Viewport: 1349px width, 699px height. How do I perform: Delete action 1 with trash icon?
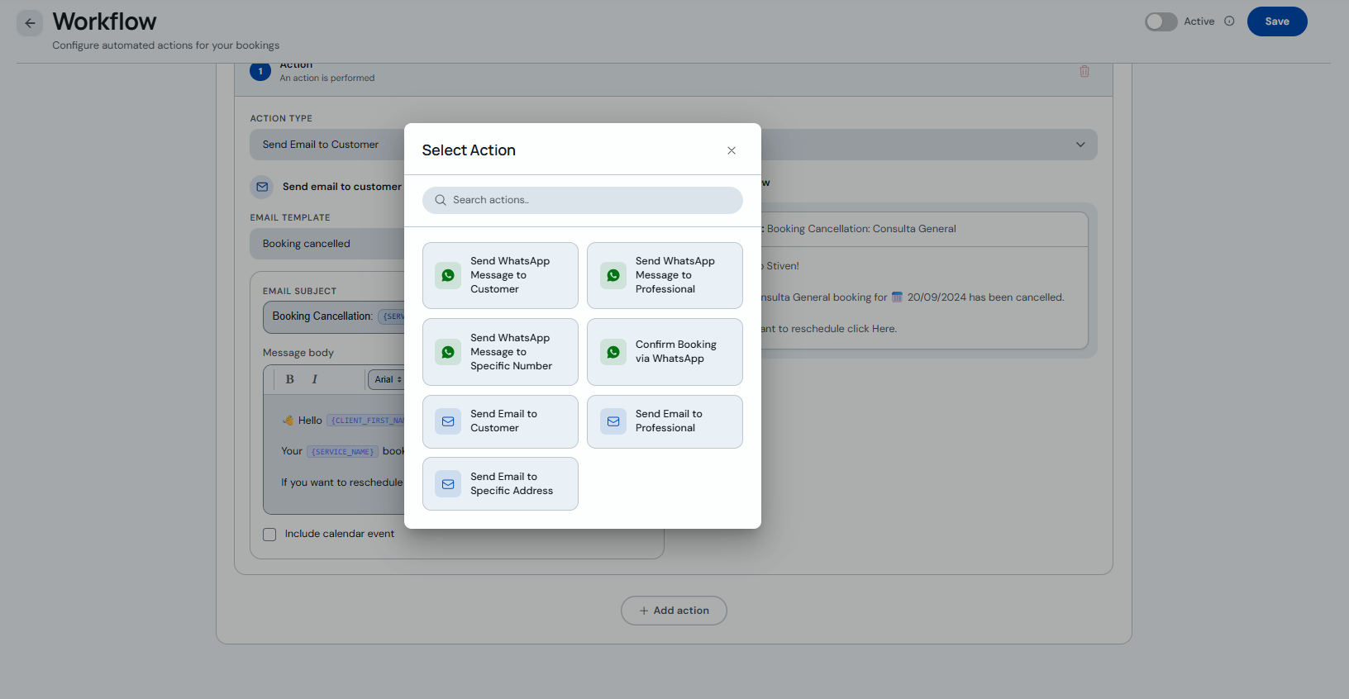pyautogui.click(x=1084, y=72)
